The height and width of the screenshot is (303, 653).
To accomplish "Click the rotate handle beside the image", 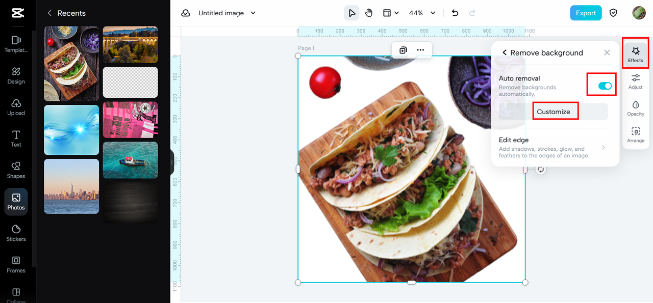I will click(x=541, y=169).
